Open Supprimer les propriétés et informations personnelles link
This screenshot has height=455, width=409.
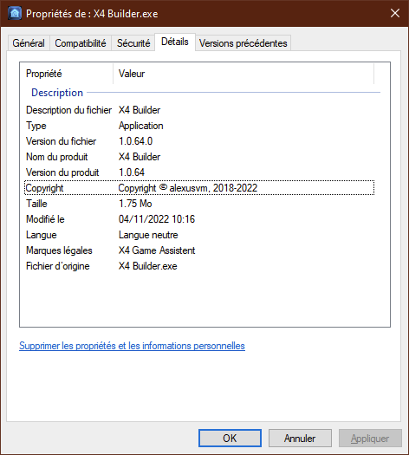[132, 346]
